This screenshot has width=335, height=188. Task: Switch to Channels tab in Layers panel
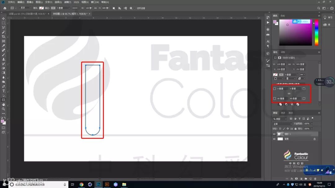tap(283, 113)
